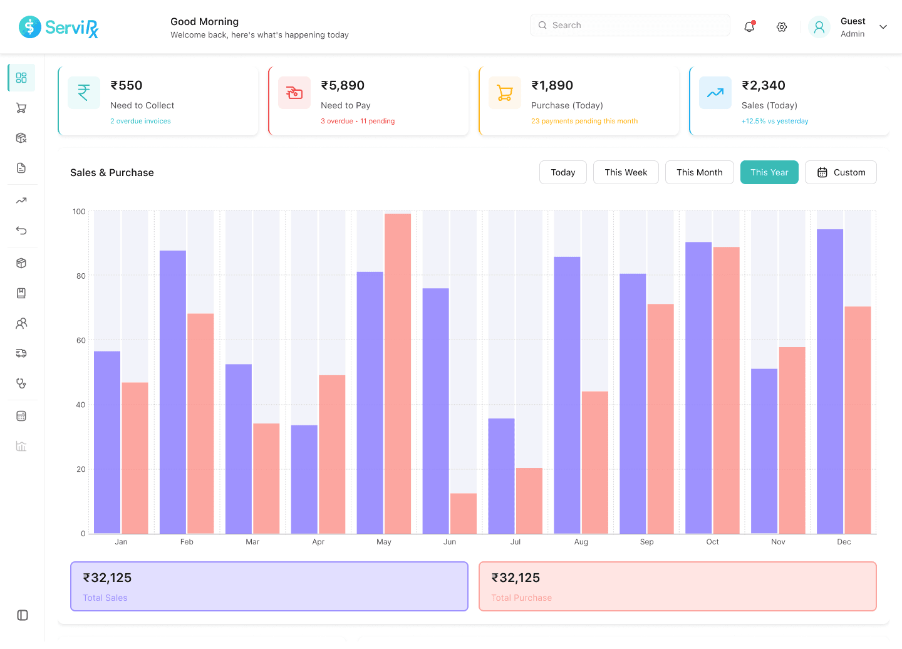
Task: Open the calculator icon in sidebar
Action: [x=21, y=415]
